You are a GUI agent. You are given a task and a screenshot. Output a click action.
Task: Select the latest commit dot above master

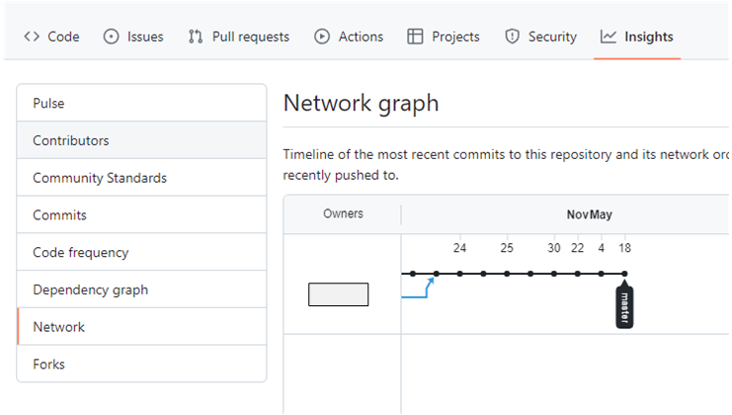coord(624,274)
